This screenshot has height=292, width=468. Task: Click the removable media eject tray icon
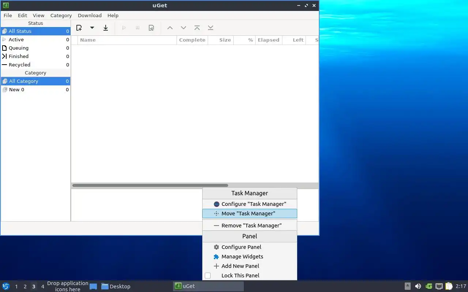click(407, 286)
